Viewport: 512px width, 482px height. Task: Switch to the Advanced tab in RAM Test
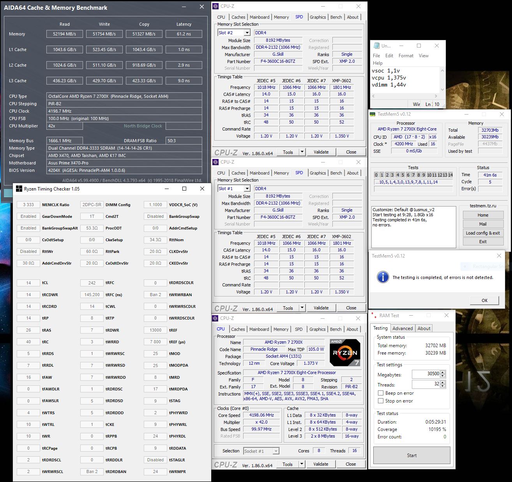pos(403,328)
